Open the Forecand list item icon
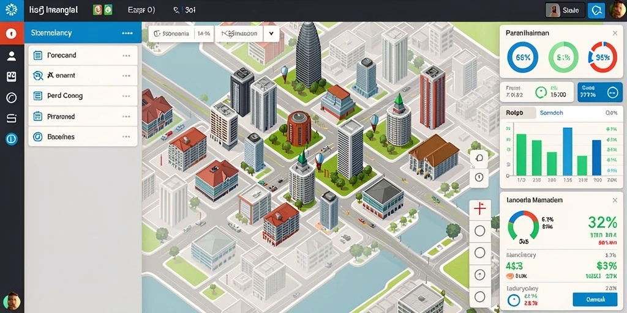 click(x=38, y=56)
